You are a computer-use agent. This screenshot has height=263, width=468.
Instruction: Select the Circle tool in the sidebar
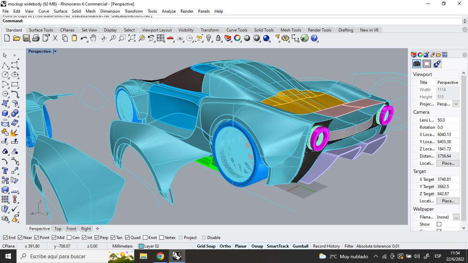[5, 74]
